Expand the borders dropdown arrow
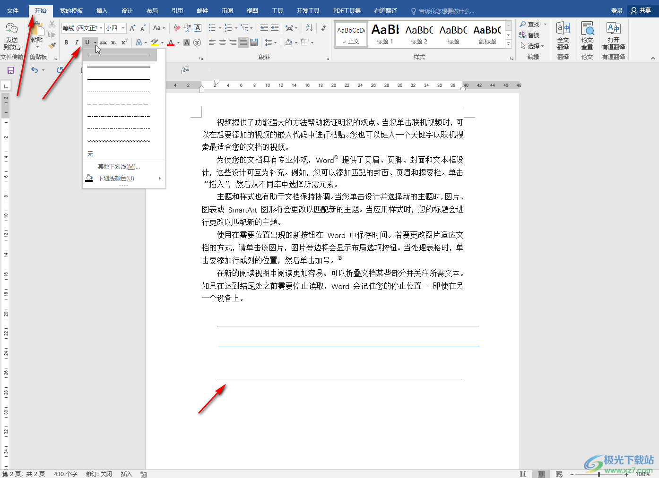This screenshot has width=659, height=478. pos(312,43)
